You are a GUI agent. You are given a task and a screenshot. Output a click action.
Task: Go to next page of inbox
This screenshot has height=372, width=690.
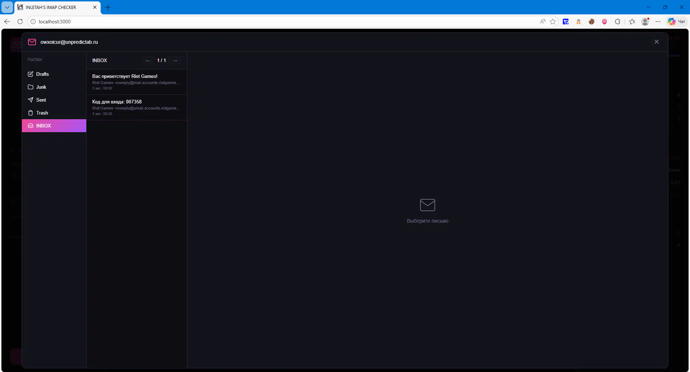coord(175,60)
